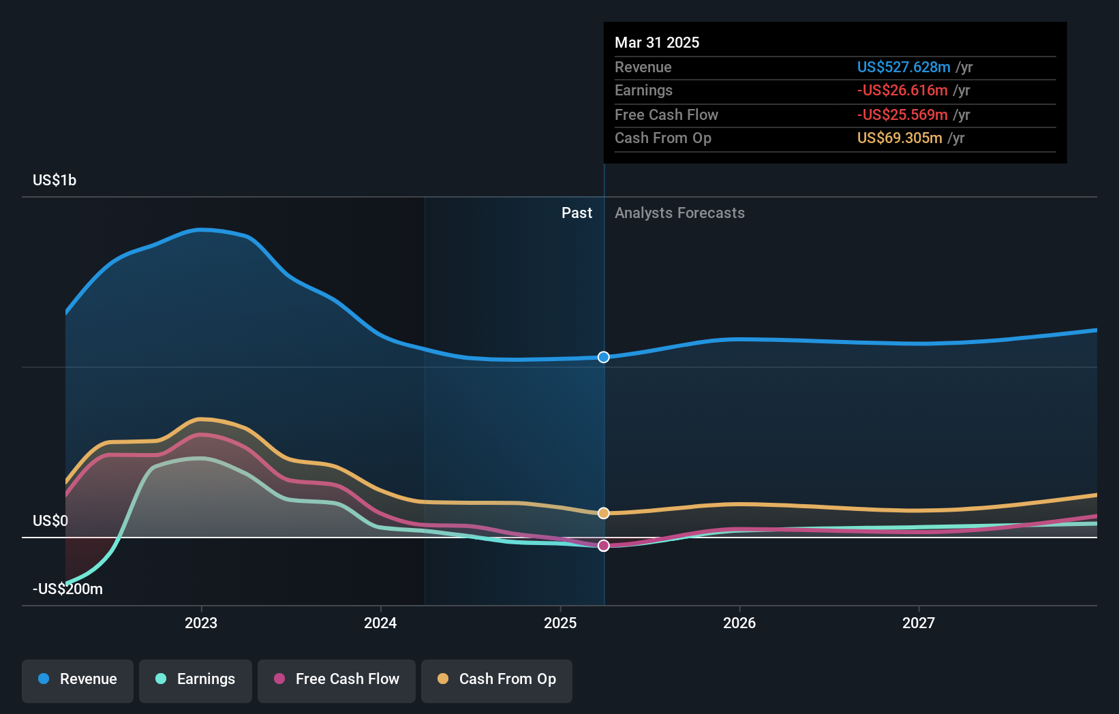Click the -US$200m y-axis label
The height and width of the screenshot is (714, 1119).
[x=67, y=589]
